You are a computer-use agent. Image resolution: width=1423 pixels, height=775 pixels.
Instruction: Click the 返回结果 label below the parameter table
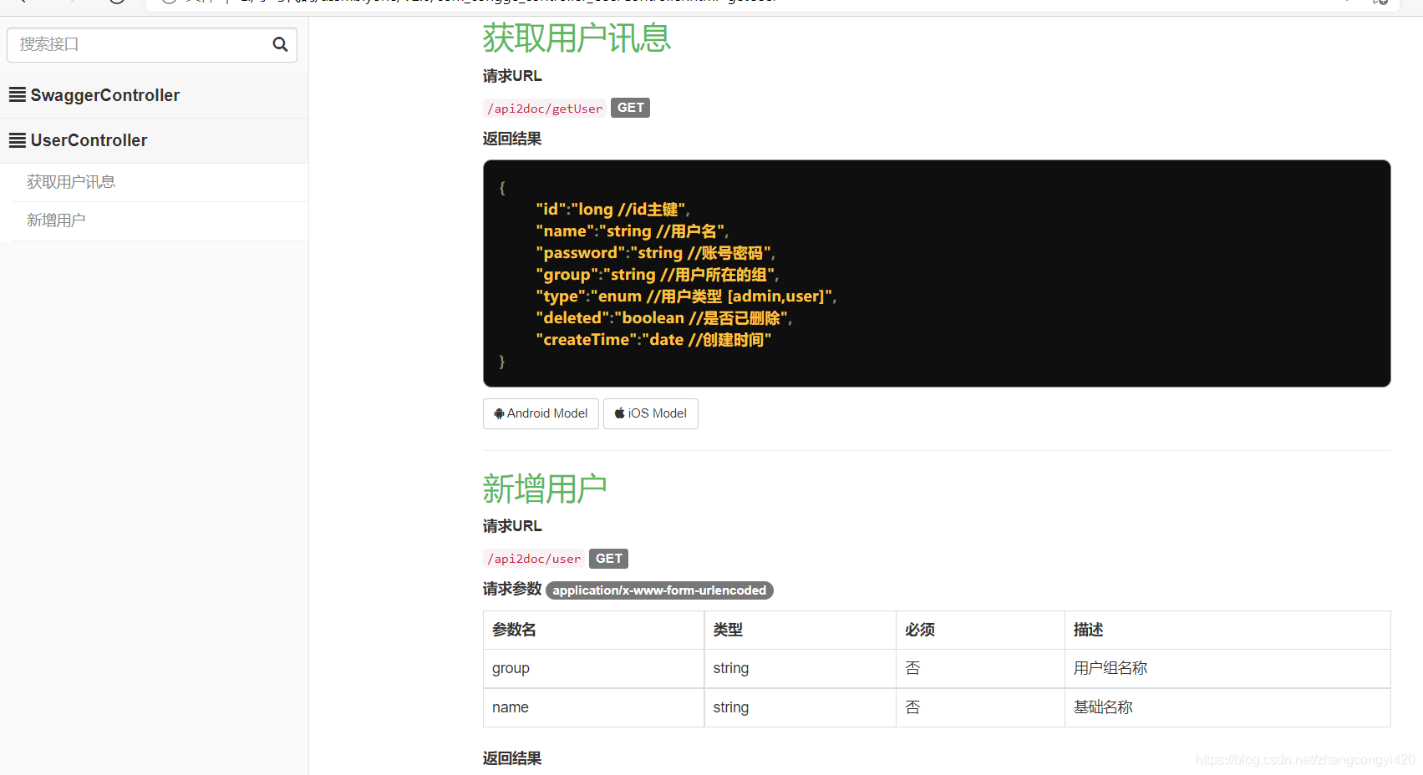pos(512,758)
